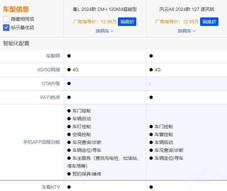Select the 智能化配置 section header

click(16, 43)
